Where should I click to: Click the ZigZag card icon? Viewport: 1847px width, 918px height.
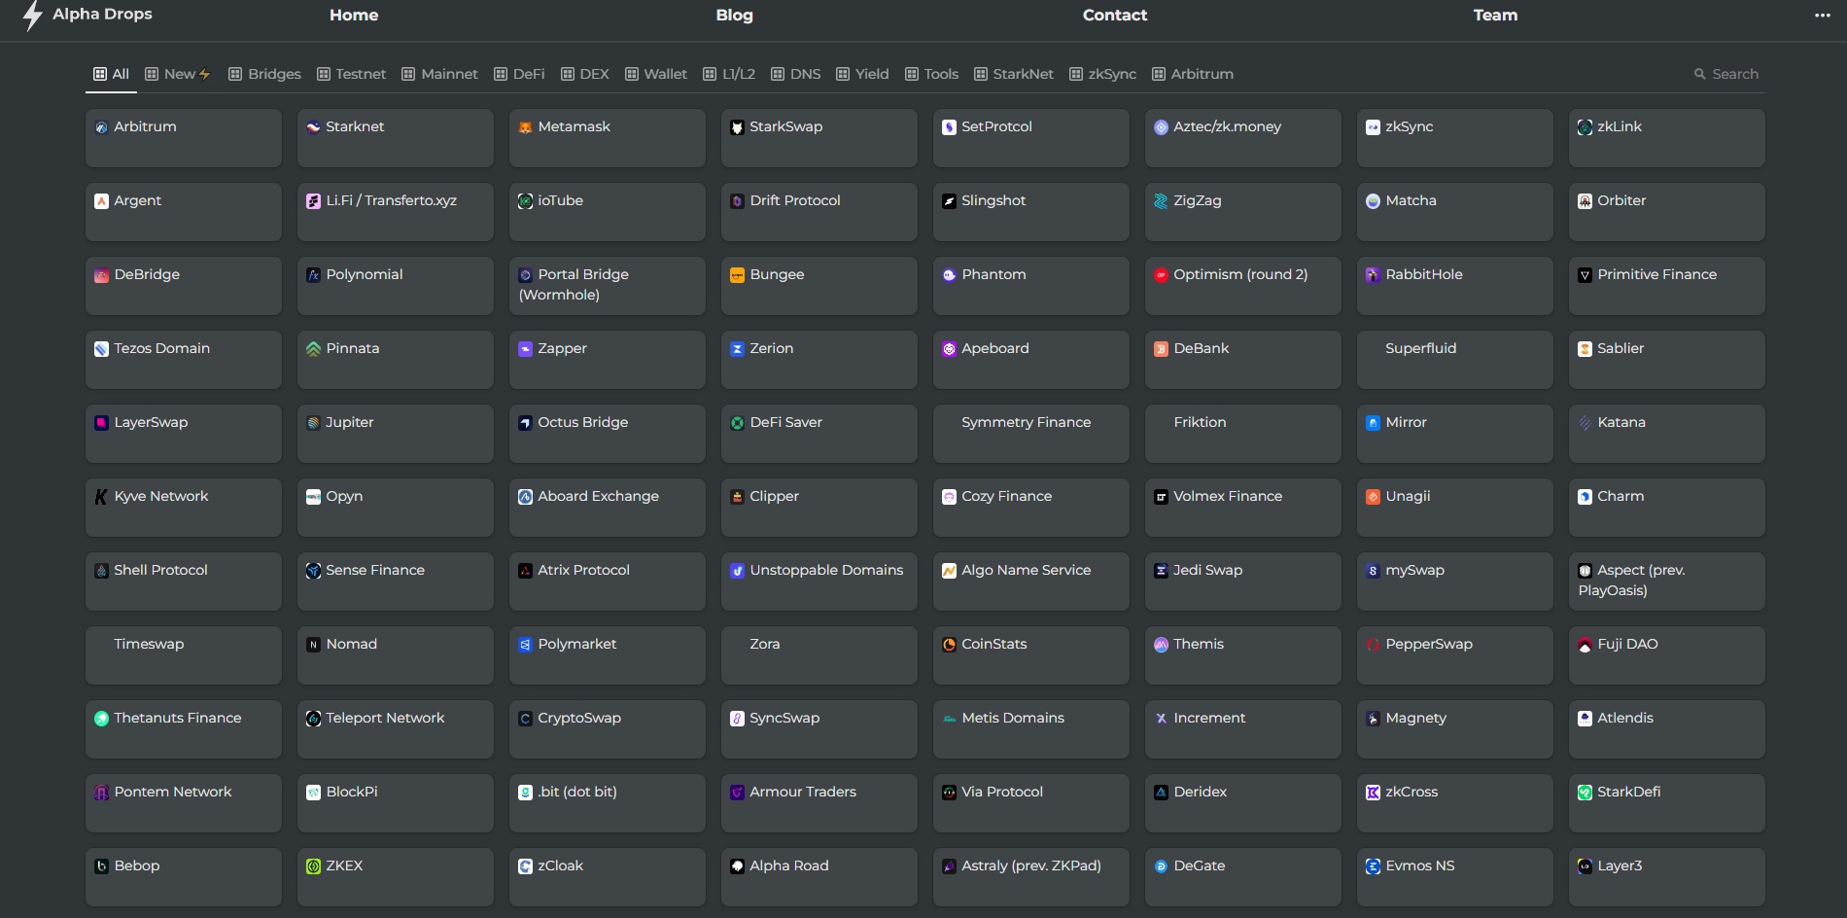(x=1161, y=201)
